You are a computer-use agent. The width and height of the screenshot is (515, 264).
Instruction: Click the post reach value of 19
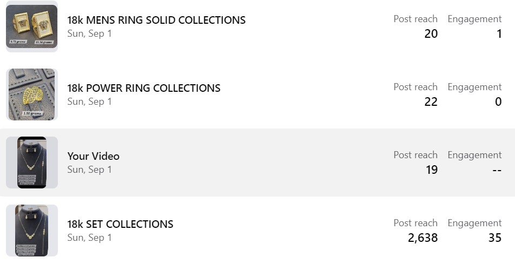431,170
